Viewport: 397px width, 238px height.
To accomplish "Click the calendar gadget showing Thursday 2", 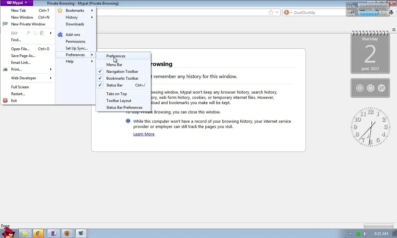I will click(370, 52).
